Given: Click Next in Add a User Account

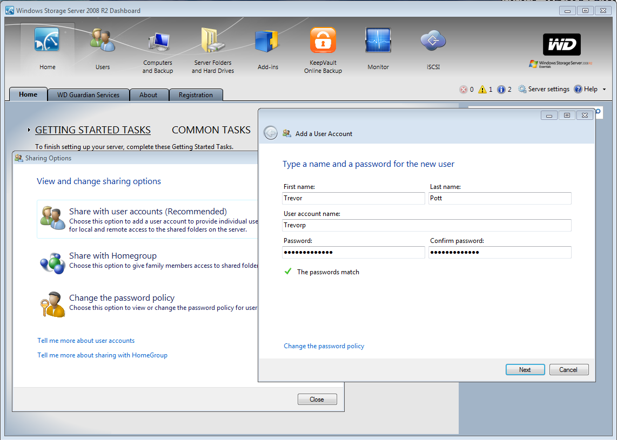Looking at the screenshot, I should point(525,370).
